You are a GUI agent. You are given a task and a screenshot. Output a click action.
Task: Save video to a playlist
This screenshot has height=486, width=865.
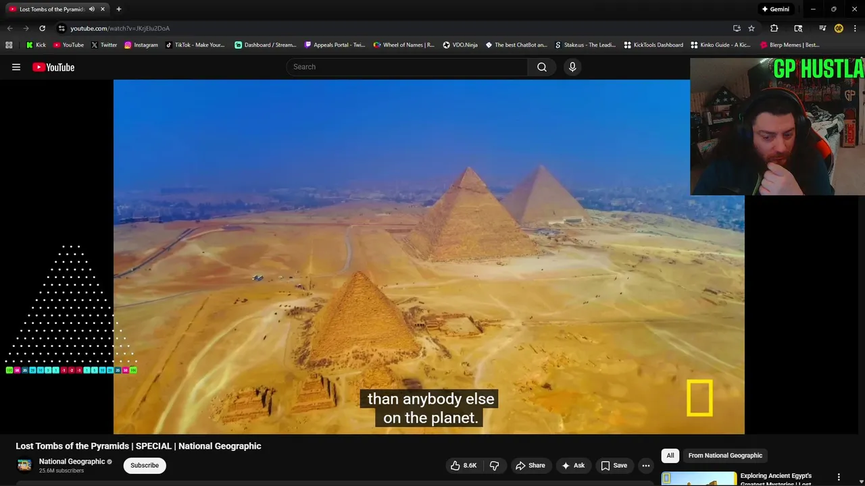coord(614,465)
